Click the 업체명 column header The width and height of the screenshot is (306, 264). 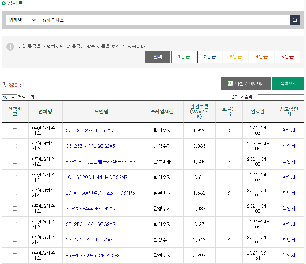45,111
